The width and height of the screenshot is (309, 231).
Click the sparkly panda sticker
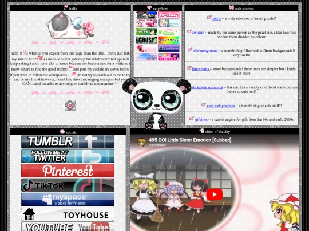coord(157,104)
